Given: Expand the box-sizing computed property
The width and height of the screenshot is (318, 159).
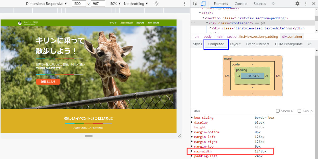Looking at the screenshot, I should pos(192,118).
